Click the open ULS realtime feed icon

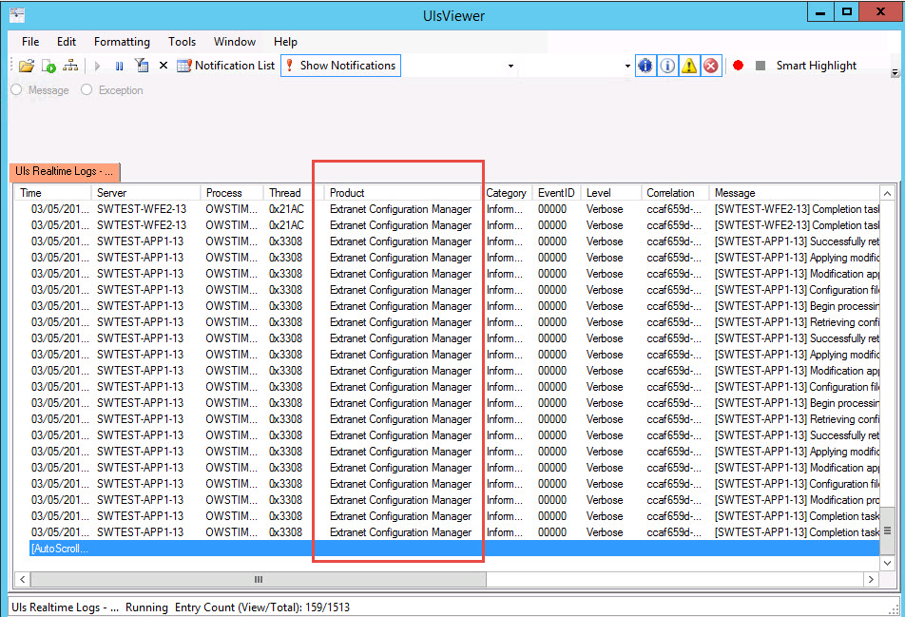(48, 66)
